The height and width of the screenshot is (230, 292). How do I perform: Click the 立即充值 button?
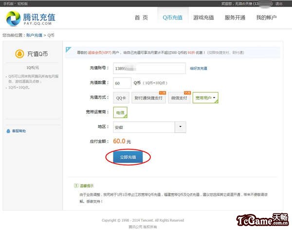128,157
